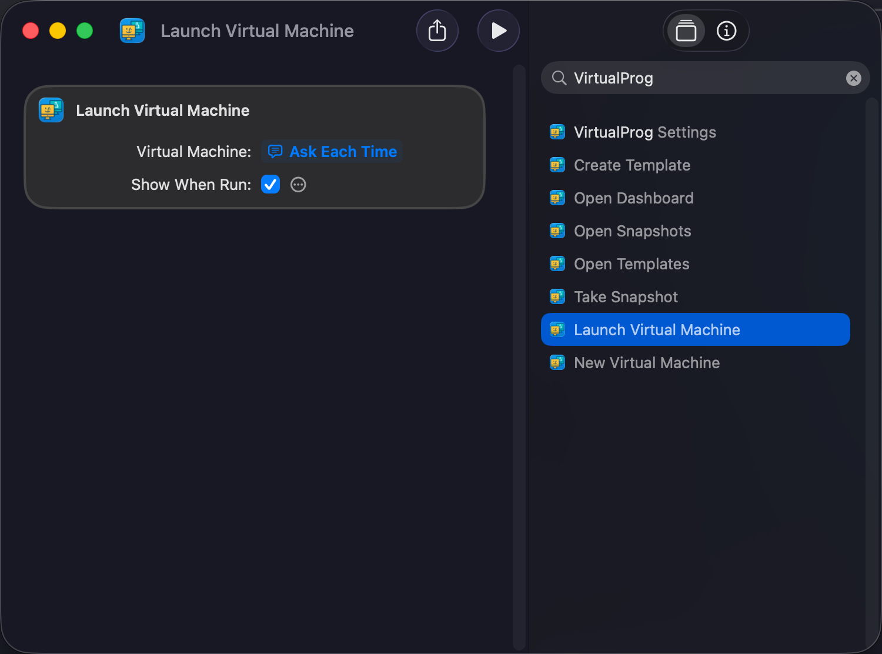Click the shortcut icon in the title bar
Screen dimensions: 882x654
132,31
